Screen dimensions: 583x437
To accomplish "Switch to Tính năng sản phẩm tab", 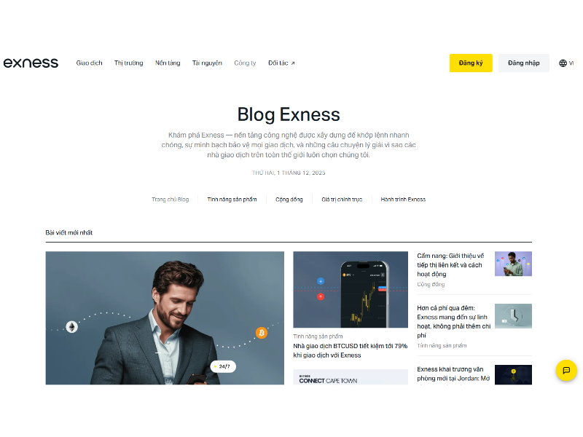I will (232, 200).
